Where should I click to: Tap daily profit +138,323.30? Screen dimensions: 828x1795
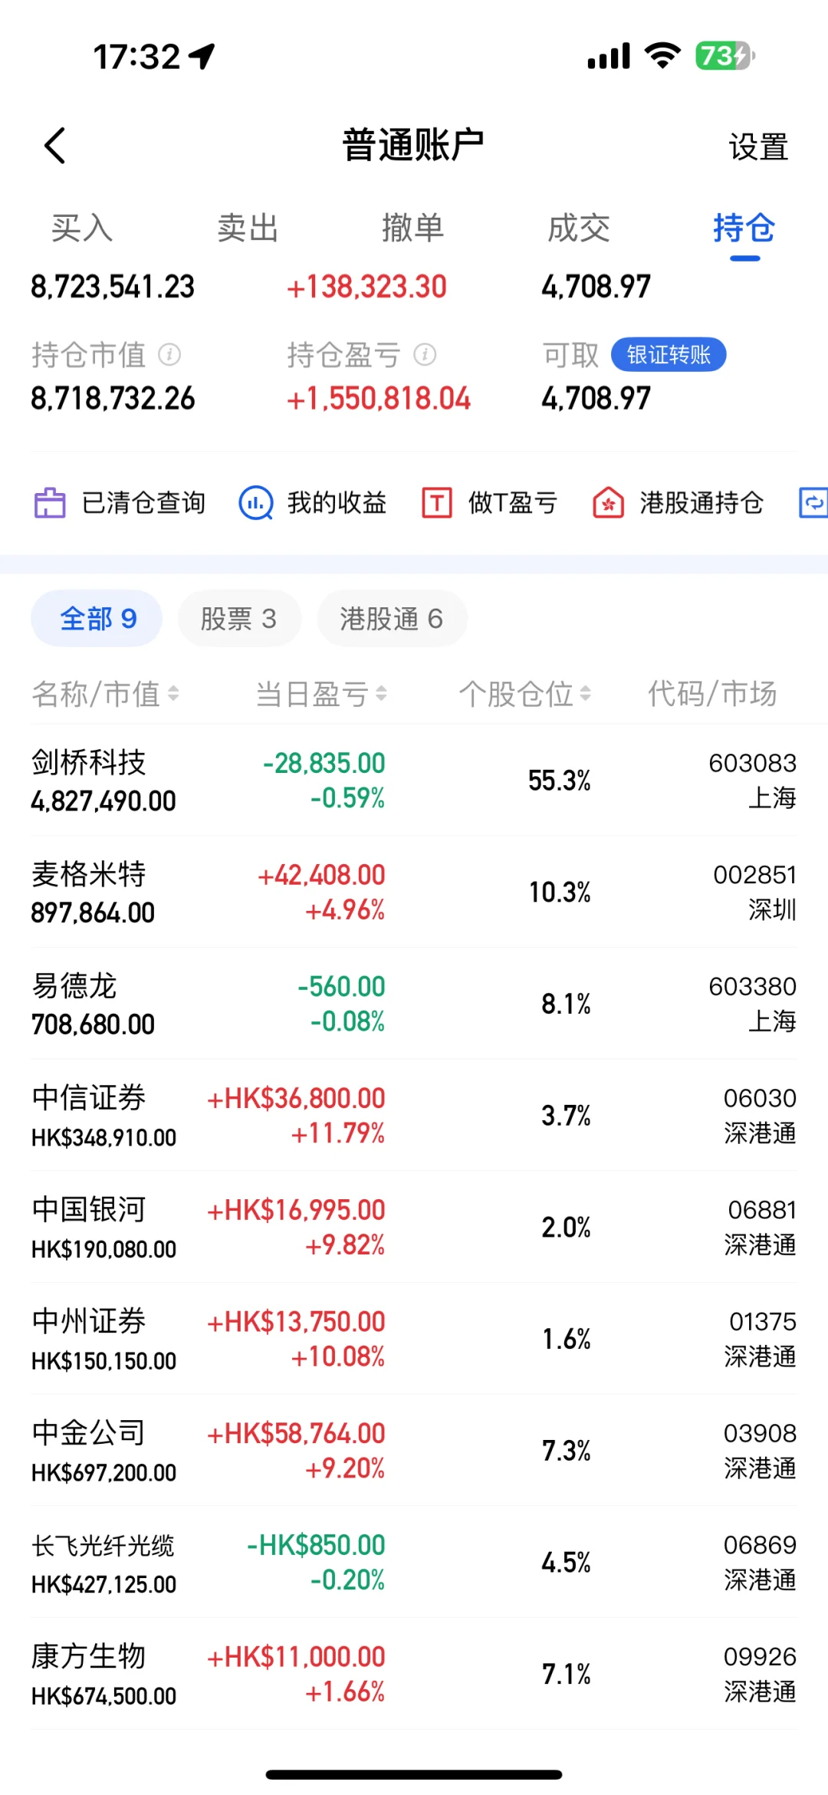click(366, 287)
